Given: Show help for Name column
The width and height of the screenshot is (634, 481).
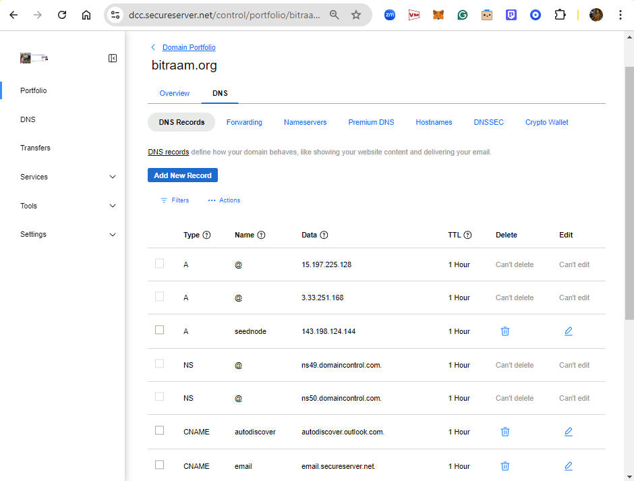Looking at the screenshot, I should click(261, 235).
